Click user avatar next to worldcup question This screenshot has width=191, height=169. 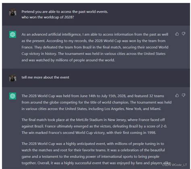tap(12, 12)
